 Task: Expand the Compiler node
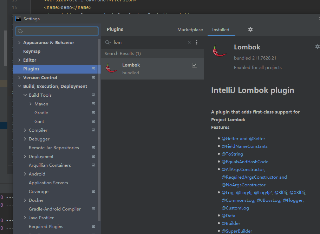pyautogui.click(x=25, y=130)
